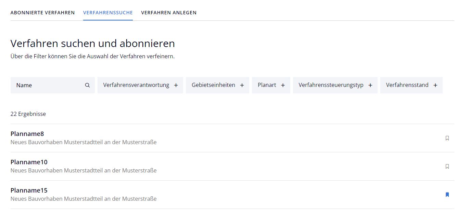Click inside the Name search field
457x213 pixels.
pyautogui.click(x=41, y=85)
